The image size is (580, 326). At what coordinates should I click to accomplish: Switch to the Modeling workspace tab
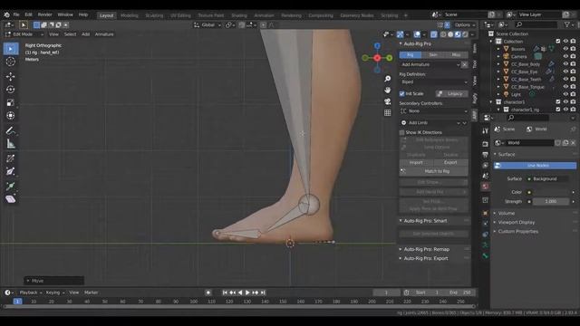pos(129,15)
